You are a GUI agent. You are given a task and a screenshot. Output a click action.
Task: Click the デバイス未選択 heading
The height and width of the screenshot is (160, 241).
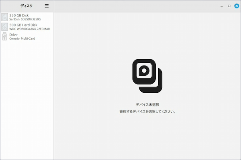(x=147, y=104)
